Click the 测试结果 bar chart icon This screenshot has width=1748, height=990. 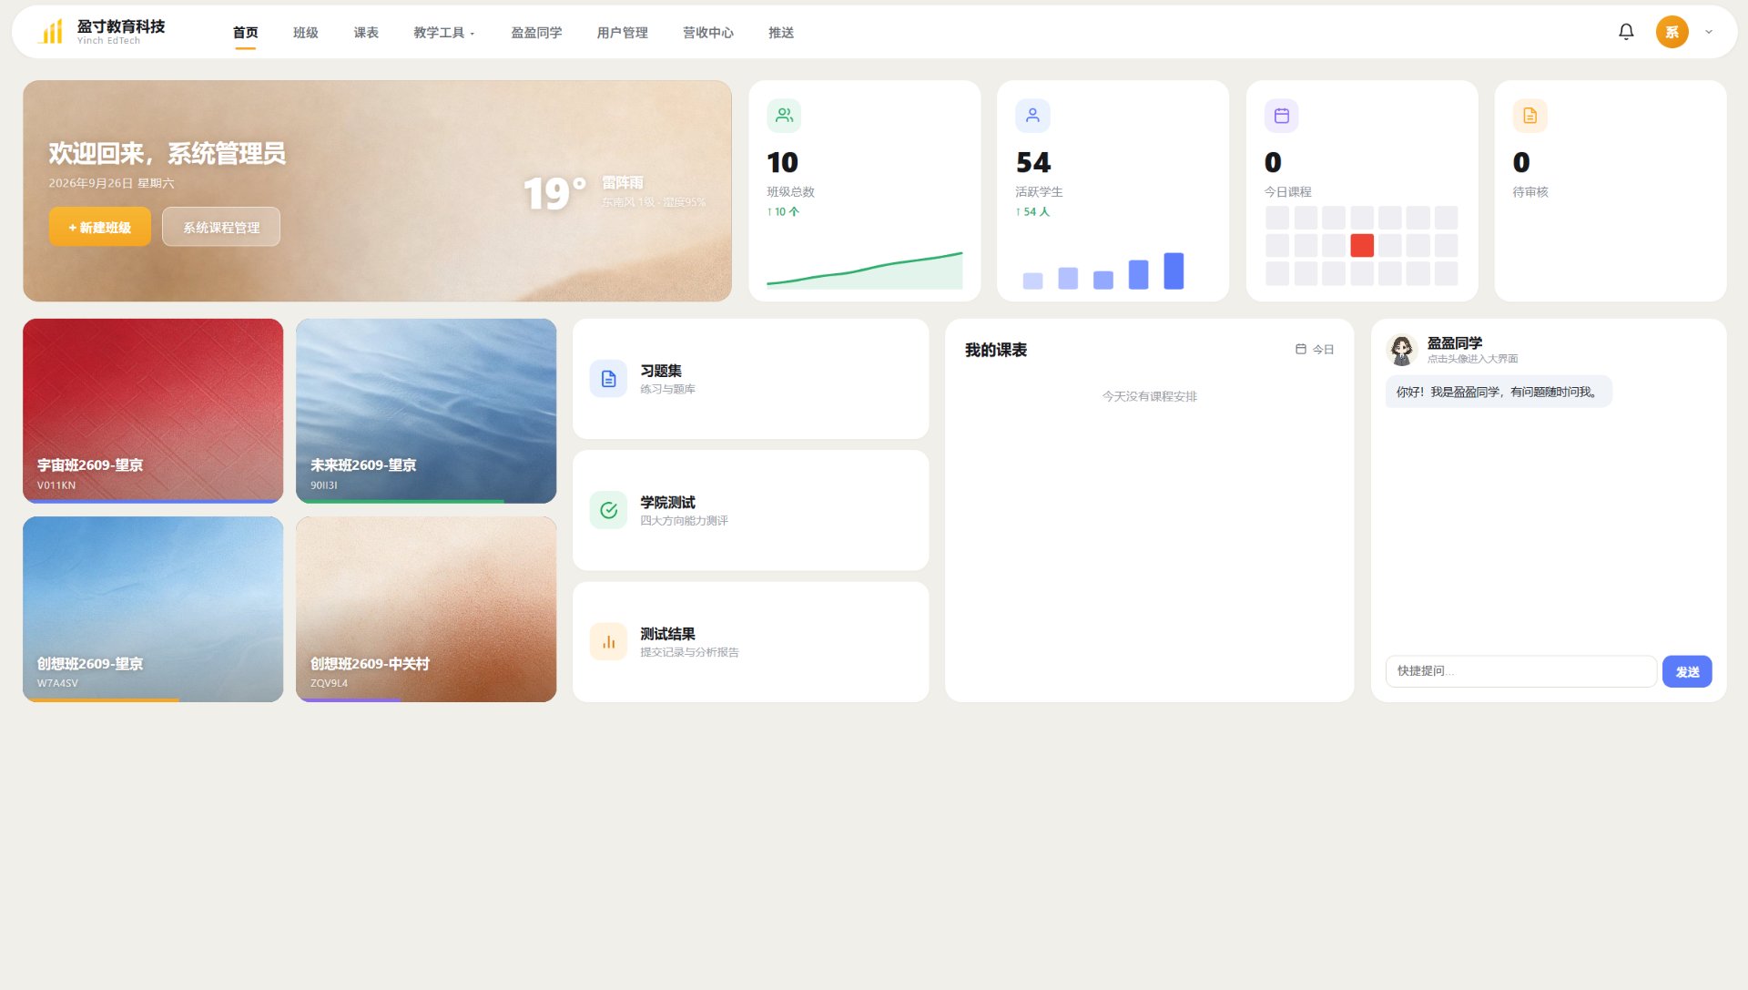608,642
